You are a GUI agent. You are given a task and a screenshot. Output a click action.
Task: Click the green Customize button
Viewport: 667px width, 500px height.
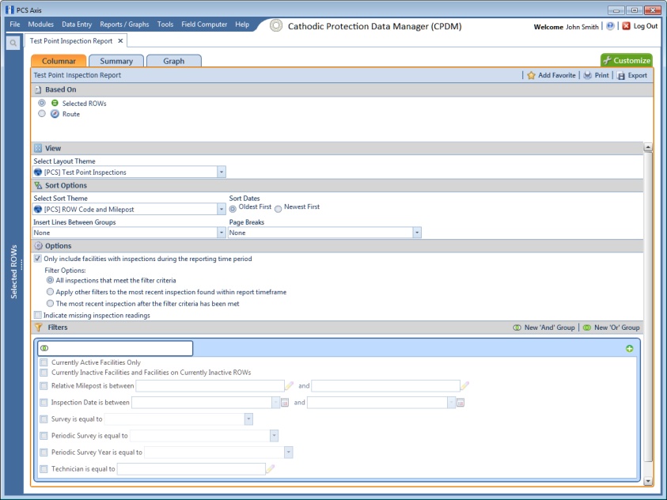pos(627,60)
